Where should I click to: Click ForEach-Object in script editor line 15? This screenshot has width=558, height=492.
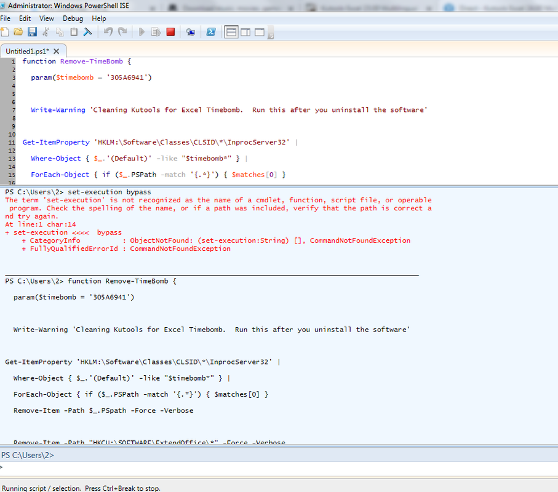tap(60, 175)
